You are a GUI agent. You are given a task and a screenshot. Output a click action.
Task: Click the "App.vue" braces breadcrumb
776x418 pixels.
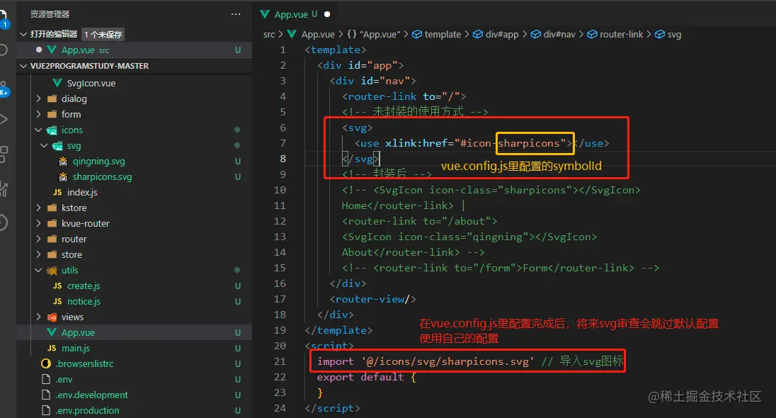[374, 34]
